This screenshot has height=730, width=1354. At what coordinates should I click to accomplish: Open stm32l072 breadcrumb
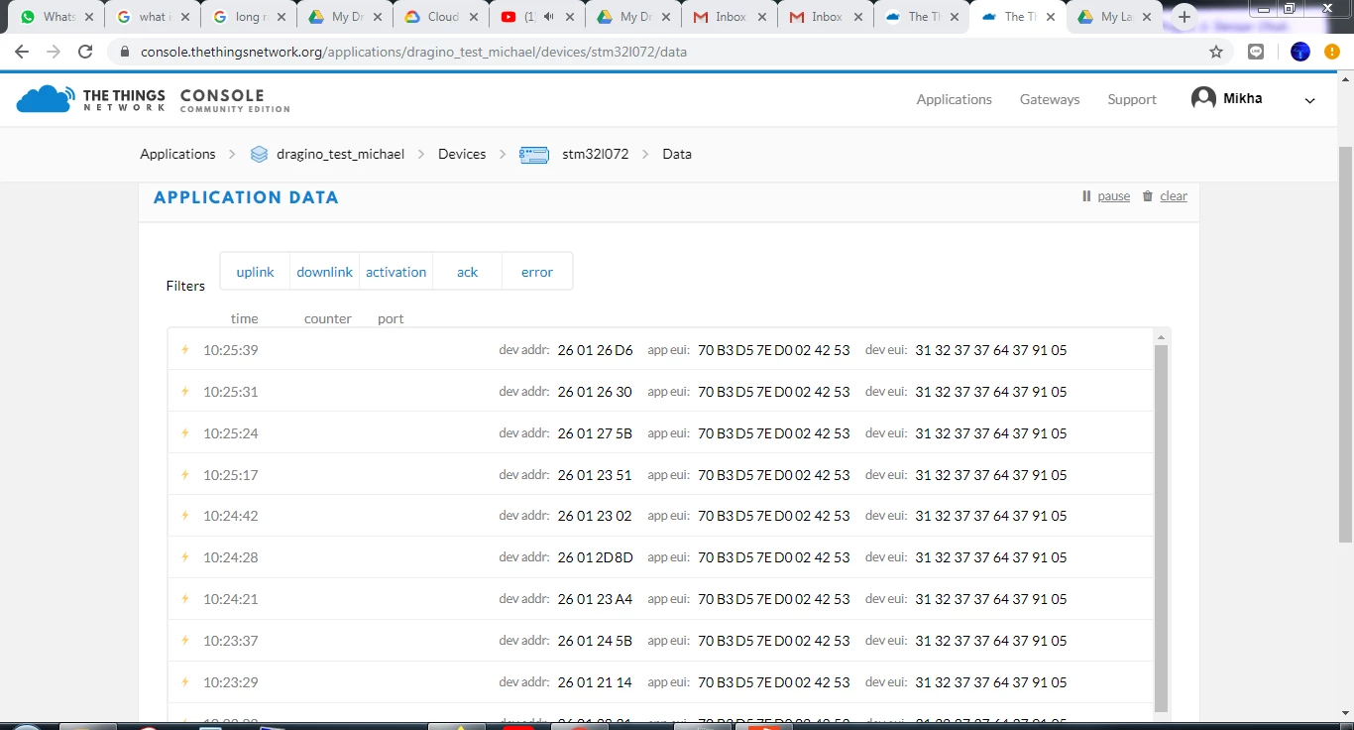click(x=595, y=154)
